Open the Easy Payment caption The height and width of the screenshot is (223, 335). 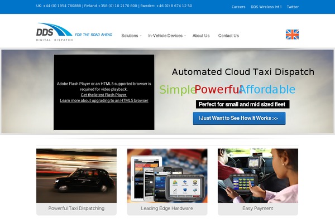tap(258, 209)
